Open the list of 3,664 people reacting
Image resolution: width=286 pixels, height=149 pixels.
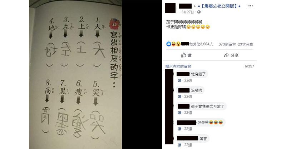click(197, 44)
